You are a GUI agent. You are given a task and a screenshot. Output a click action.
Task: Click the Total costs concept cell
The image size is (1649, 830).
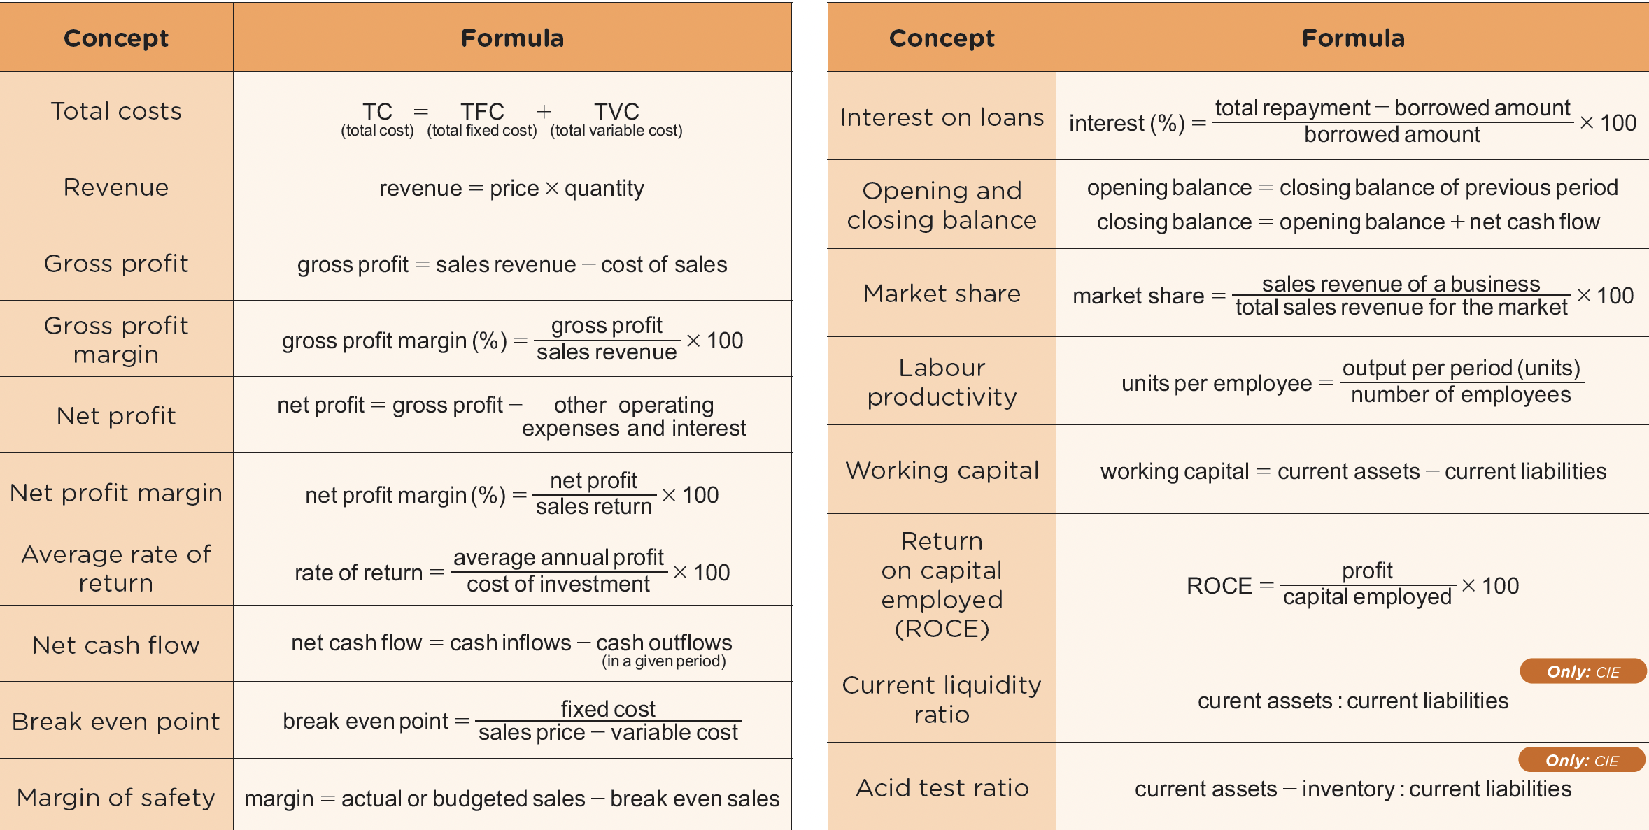point(116,111)
